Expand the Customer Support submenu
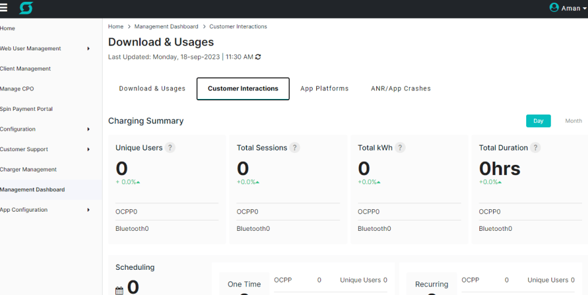Screen dimensions: 588x295 tap(88, 149)
